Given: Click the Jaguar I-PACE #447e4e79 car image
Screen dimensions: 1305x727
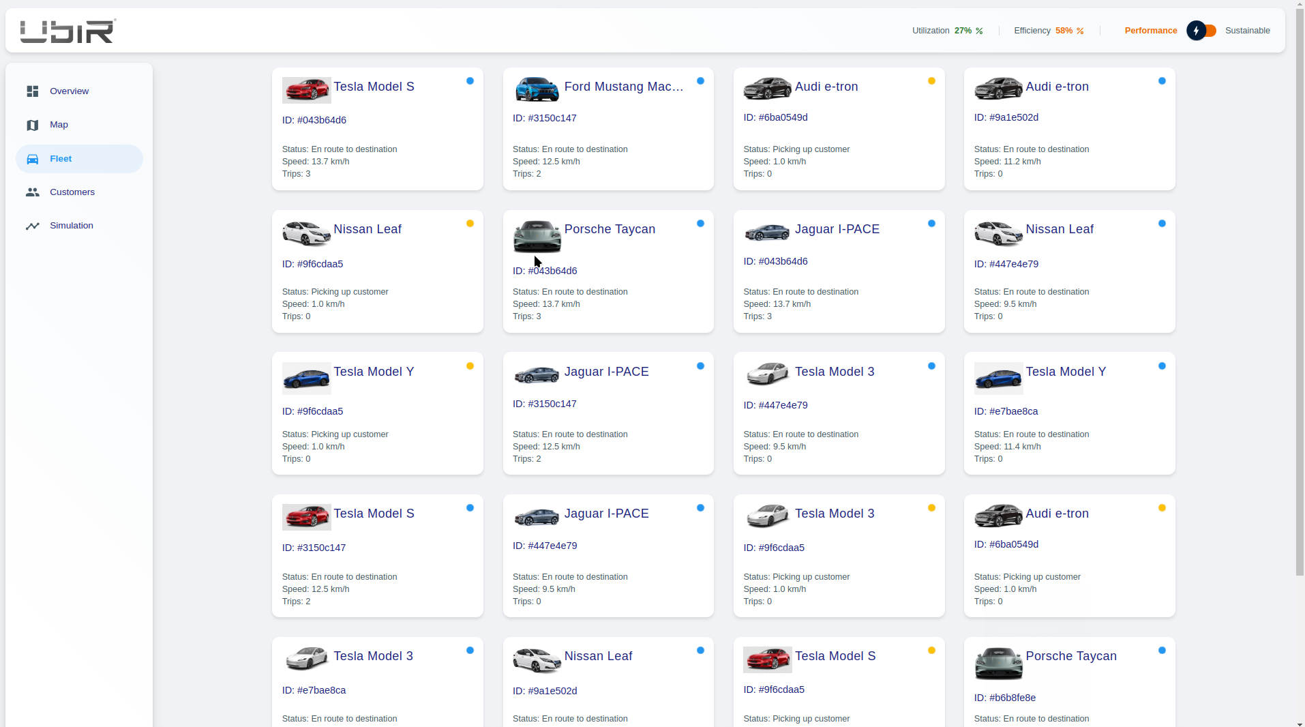Looking at the screenshot, I should [537, 517].
